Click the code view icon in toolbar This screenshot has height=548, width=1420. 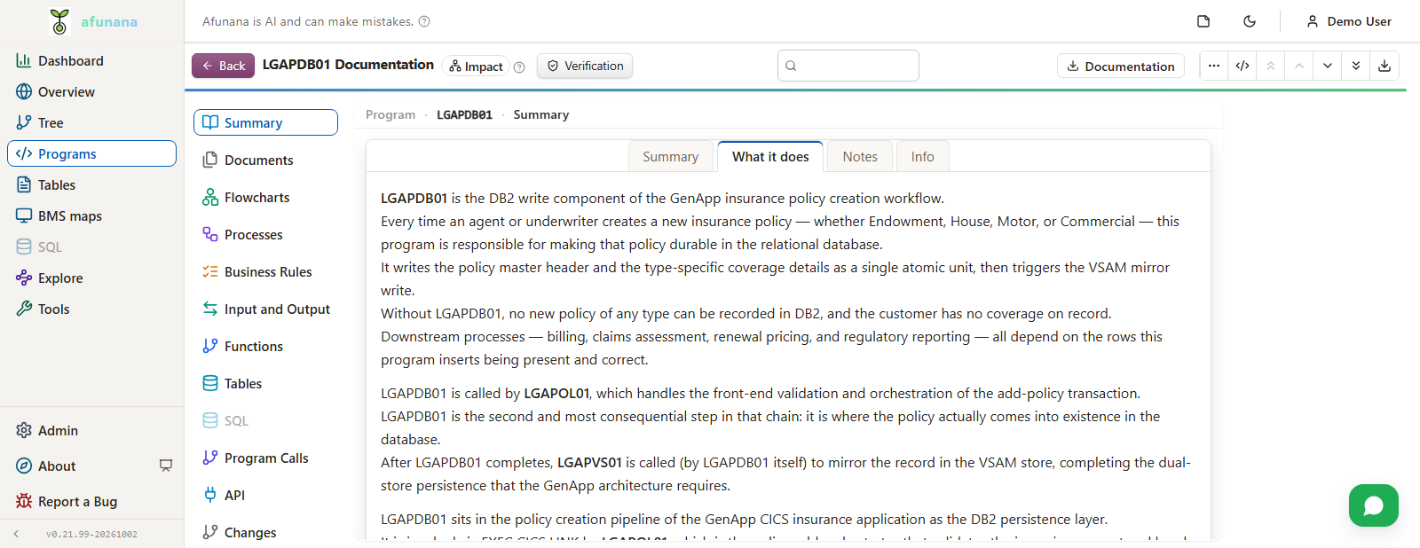click(1242, 66)
